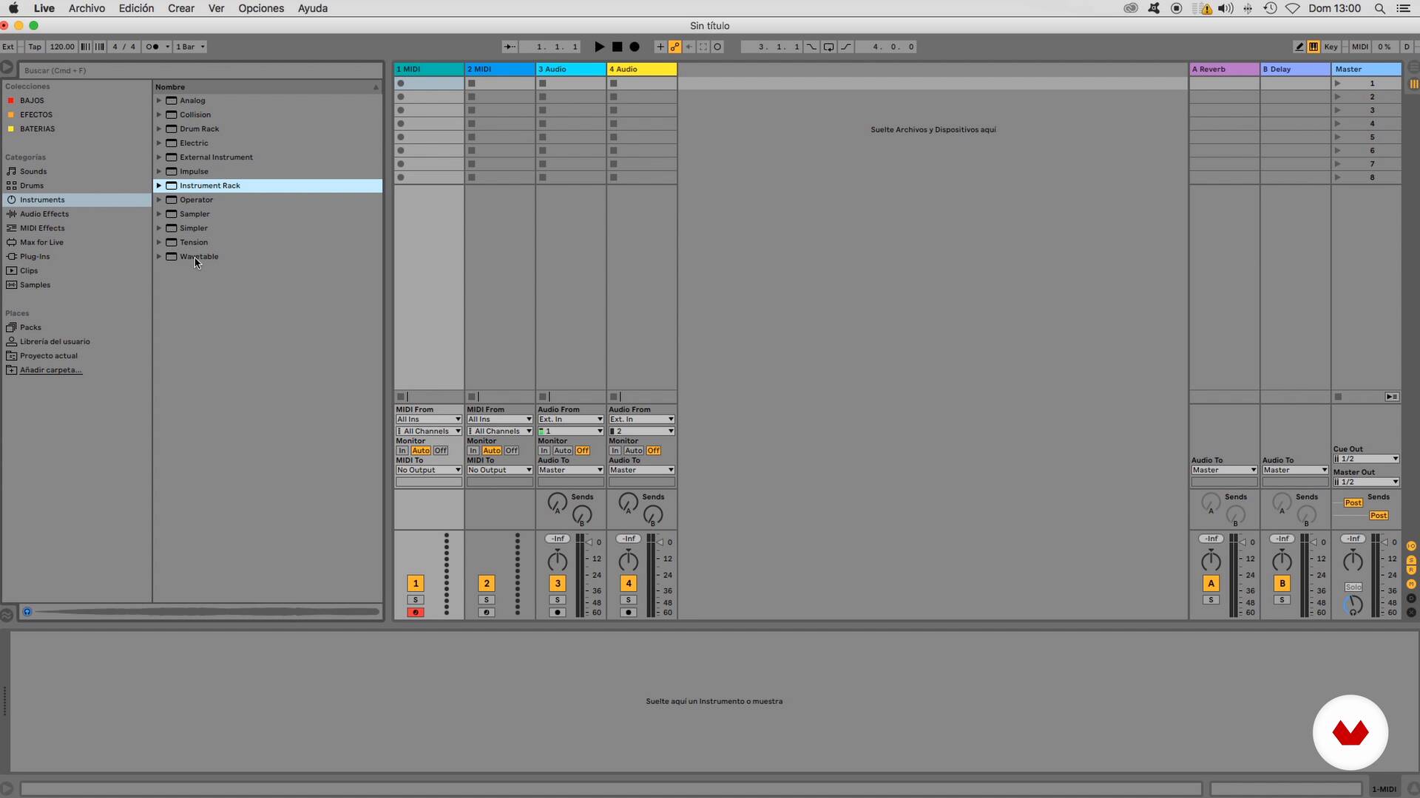
Task: Toggle track 4 activator button
Action: (629, 584)
